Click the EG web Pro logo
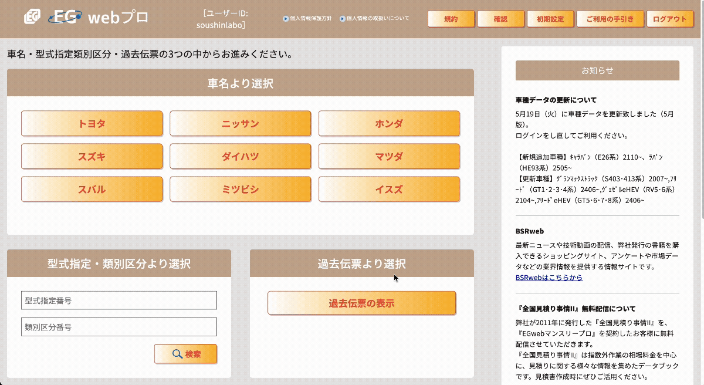This screenshot has height=385, width=704. (86, 18)
